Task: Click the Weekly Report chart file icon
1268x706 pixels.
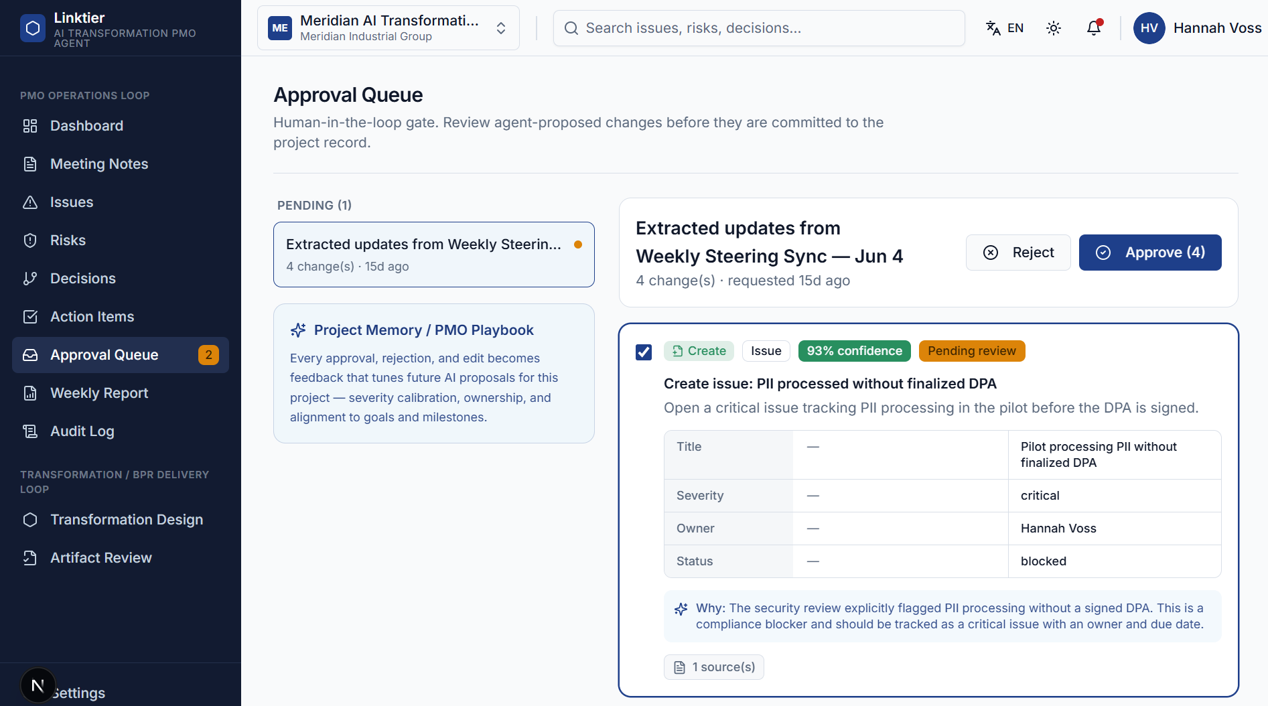Action: 30,393
